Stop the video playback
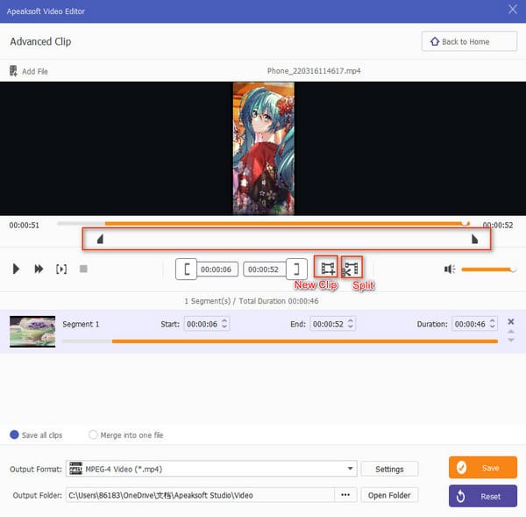The height and width of the screenshot is (517, 526). tap(83, 269)
